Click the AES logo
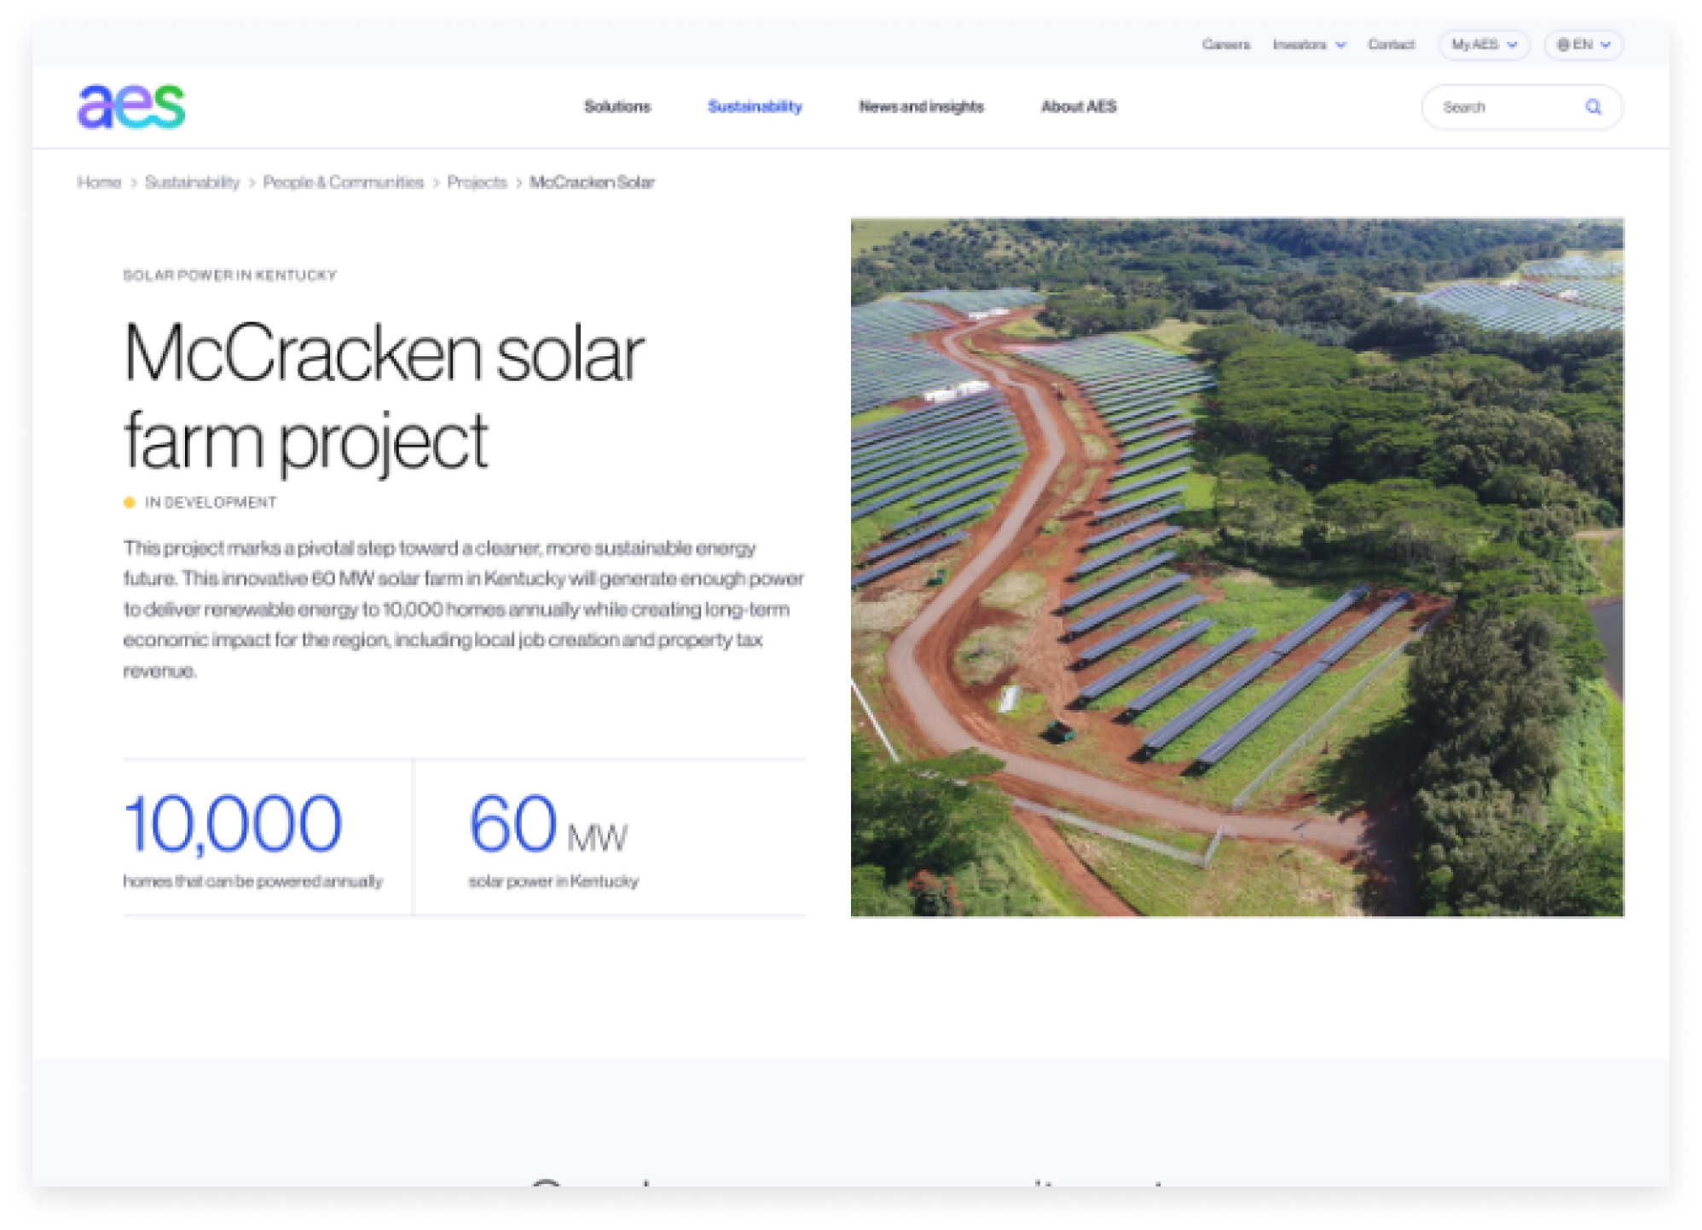Image resolution: width=1702 pixels, height=1230 pixels. [131, 107]
